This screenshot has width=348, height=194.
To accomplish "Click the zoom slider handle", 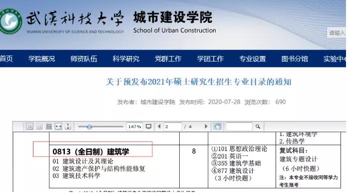I will [x=89, y=126].
